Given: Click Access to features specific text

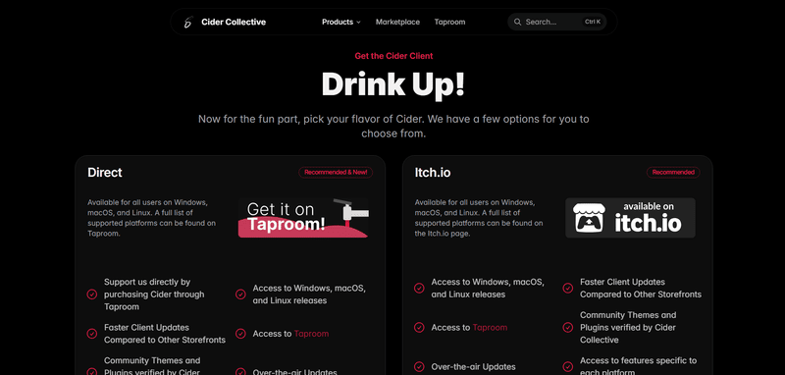Looking at the screenshot, I should (x=639, y=366).
